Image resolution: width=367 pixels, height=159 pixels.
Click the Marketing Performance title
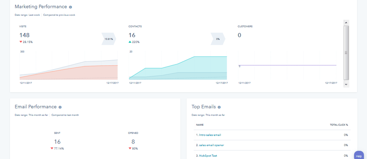point(41,7)
